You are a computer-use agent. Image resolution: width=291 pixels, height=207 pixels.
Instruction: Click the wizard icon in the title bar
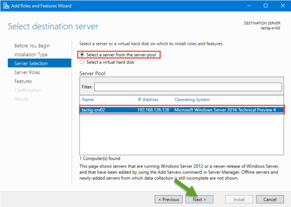[x=6, y=6]
